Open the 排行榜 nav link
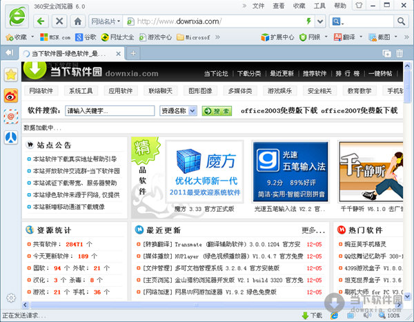 [348, 74]
